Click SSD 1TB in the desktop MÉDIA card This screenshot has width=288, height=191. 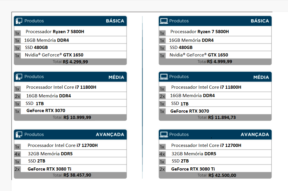35,103
